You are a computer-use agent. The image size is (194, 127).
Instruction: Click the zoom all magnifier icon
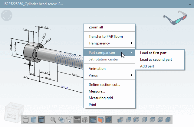pos(53,120)
